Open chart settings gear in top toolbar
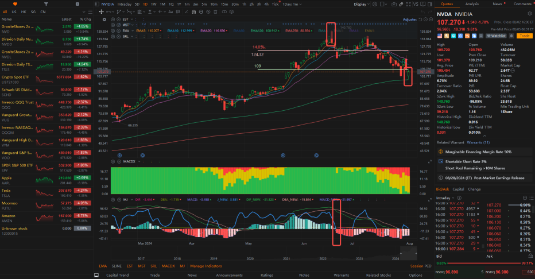The width and height of the screenshot is (535, 279). click(x=375, y=4)
